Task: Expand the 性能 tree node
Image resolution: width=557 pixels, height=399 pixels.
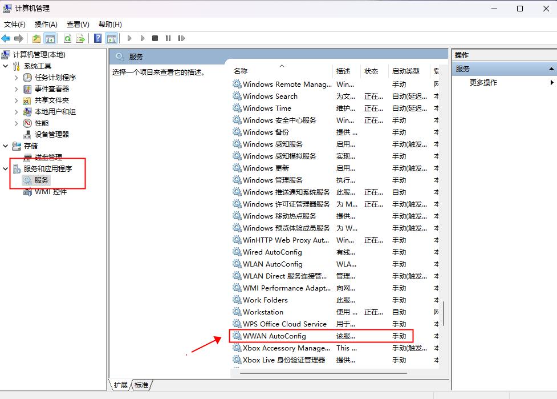Action: 16,123
